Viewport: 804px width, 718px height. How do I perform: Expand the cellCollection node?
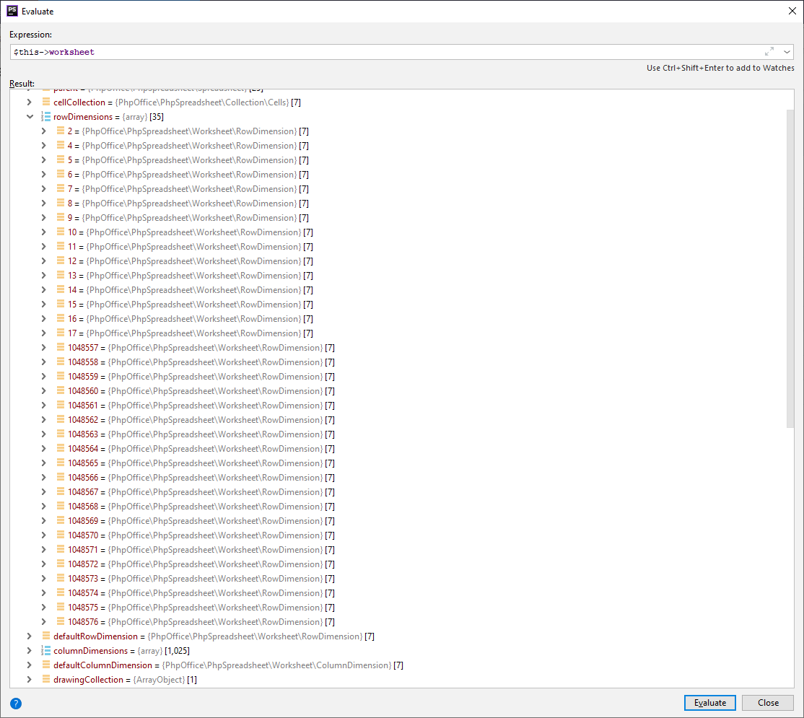tap(30, 102)
